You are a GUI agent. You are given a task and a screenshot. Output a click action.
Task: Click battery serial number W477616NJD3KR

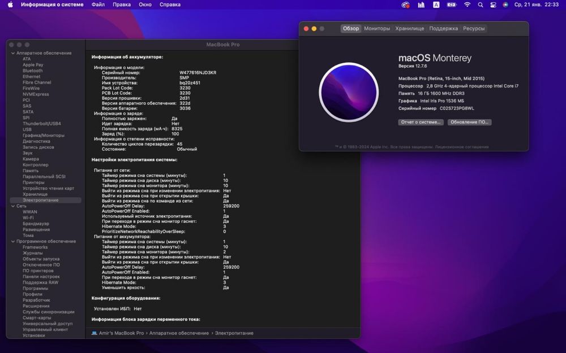coord(198,73)
